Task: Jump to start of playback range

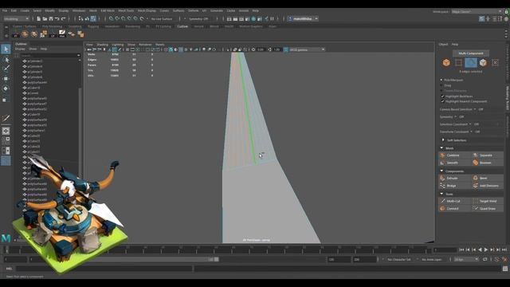Action: [461, 250]
